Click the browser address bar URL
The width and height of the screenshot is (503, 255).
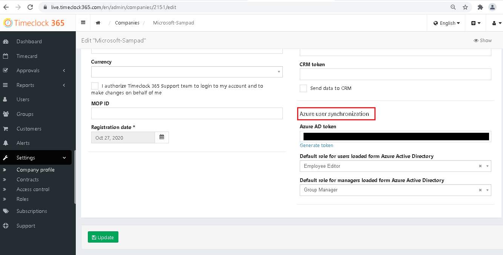[113, 7]
